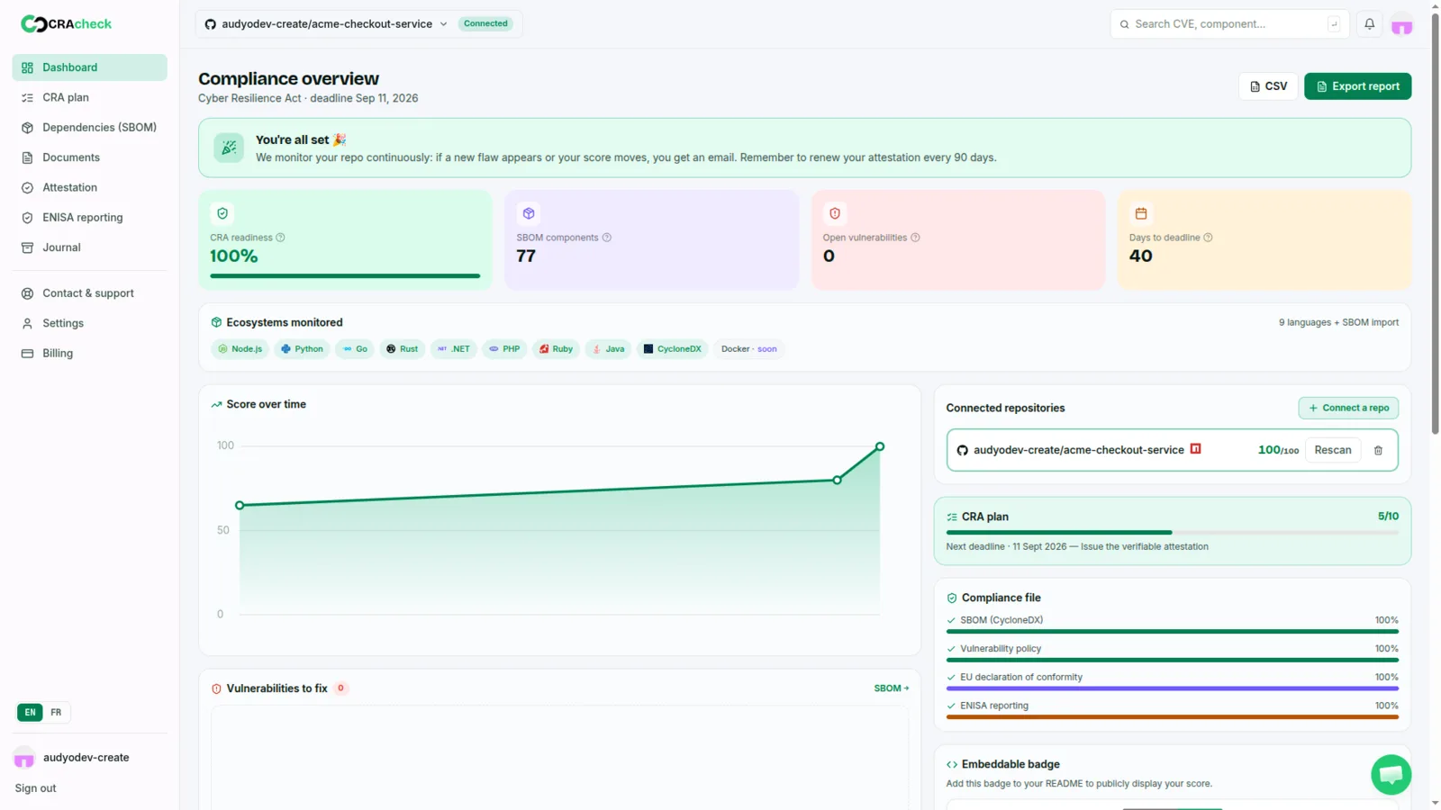The height and width of the screenshot is (810, 1441).
Task: Navigate to Attestation
Action: pyautogui.click(x=89, y=187)
